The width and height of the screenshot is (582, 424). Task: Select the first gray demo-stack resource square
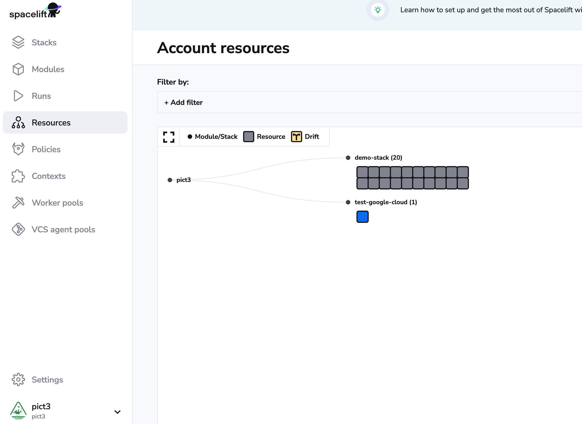[363, 172]
